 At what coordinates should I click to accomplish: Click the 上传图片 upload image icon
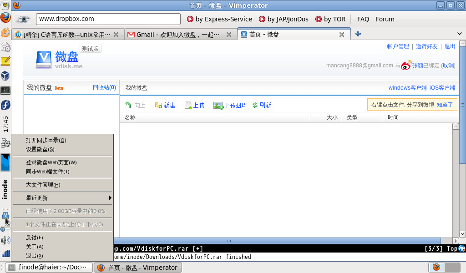tap(218, 106)
